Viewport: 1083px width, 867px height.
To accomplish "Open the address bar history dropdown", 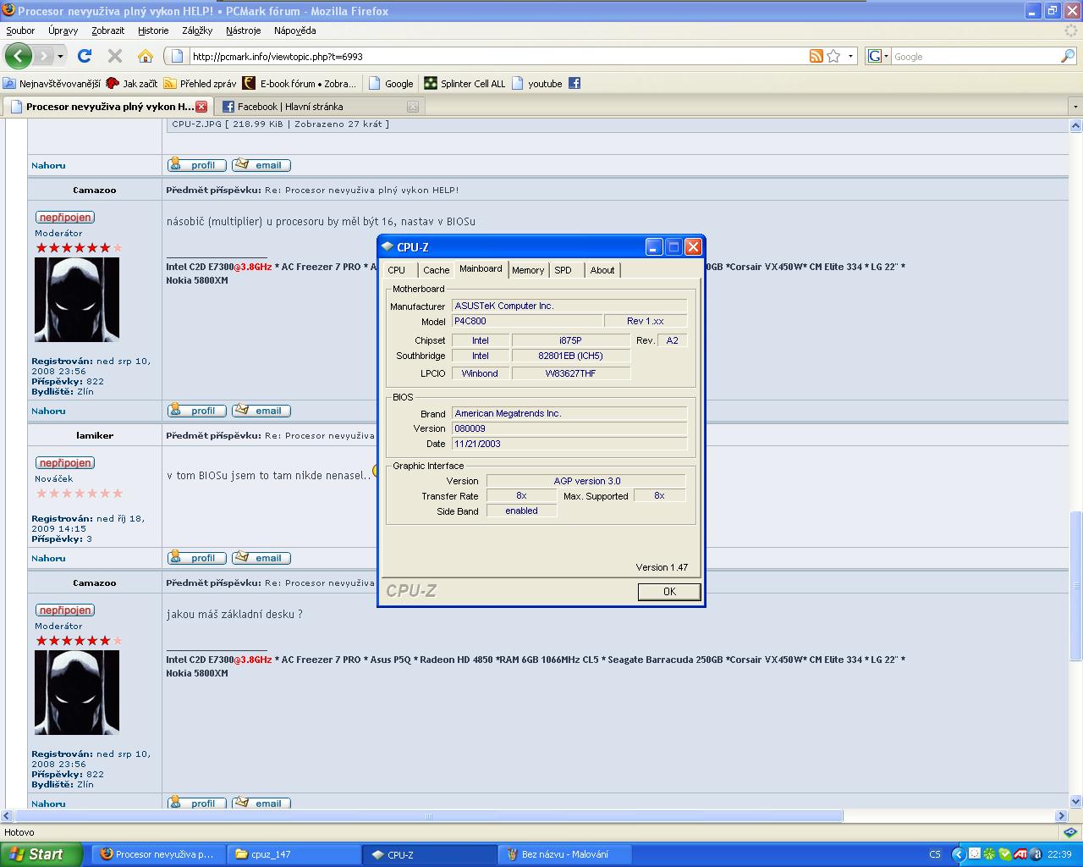I will click(x=850, y=56).
